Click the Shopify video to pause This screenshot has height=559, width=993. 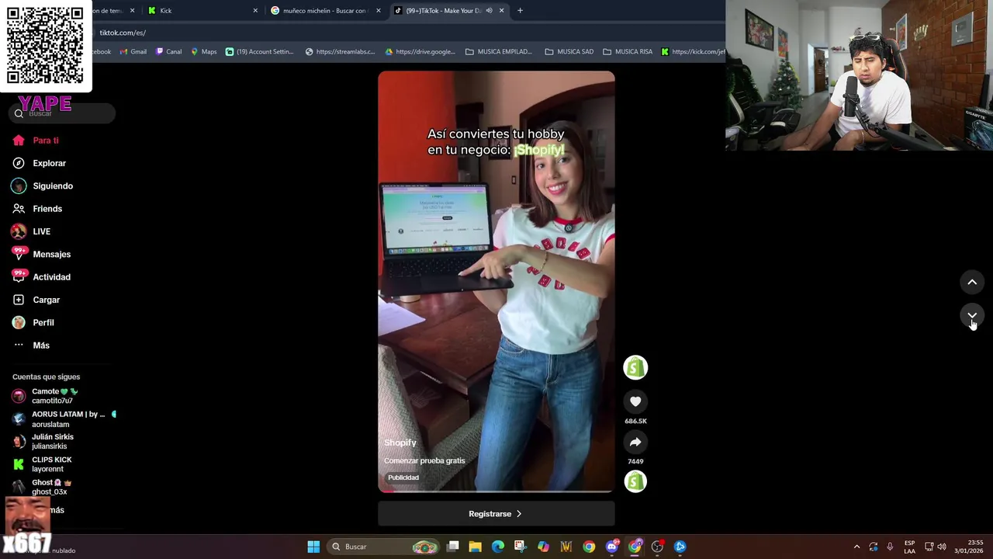click(496, 282)
